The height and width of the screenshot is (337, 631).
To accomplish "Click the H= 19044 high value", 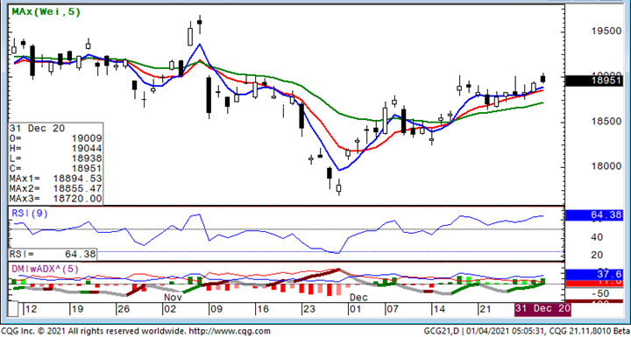I will [55, 149].
